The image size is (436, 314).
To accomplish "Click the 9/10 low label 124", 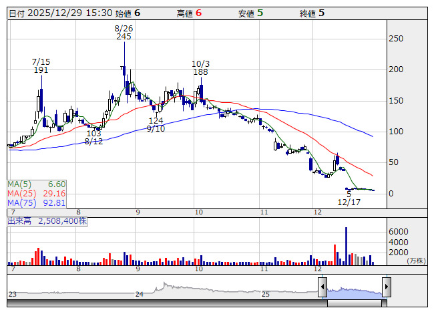I will coord(156,120).
